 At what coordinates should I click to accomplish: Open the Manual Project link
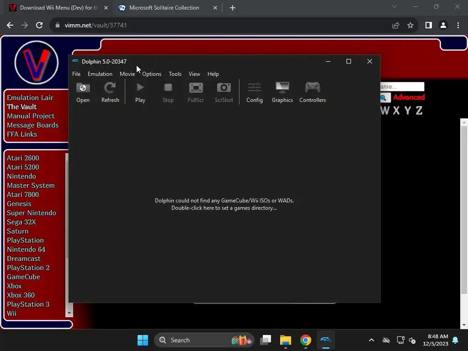point(31,116)
